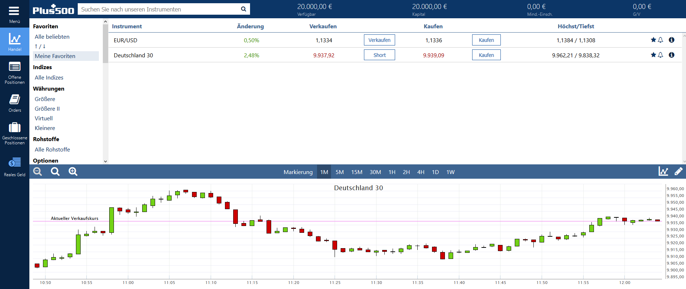This screenshot has height=289, width=686.
Task: Click the Kaufen column header
Action: pyautogui.click(x=433, y=27)
